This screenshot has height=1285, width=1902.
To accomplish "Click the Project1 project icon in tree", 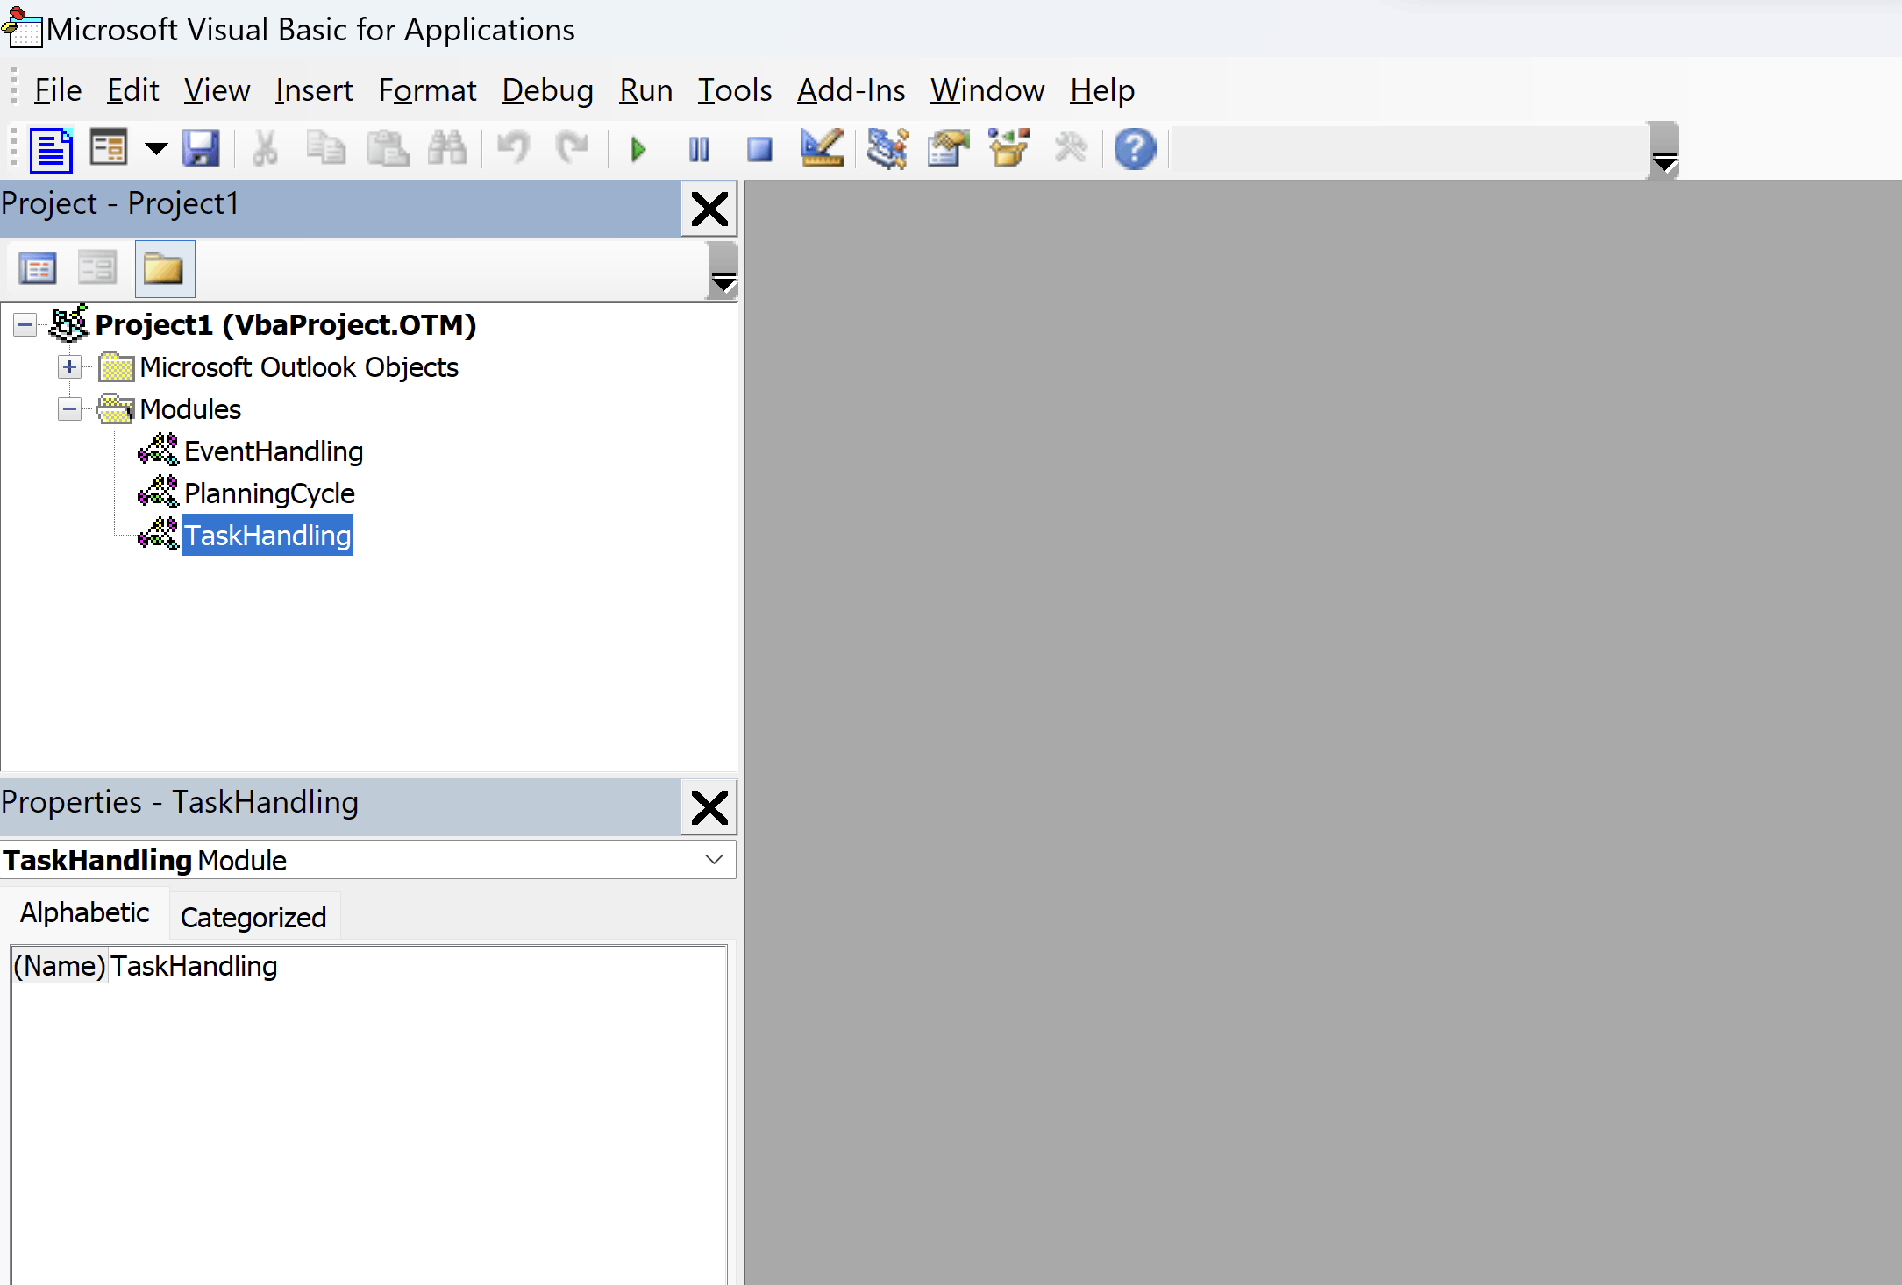I will click(x=69, y=323).
